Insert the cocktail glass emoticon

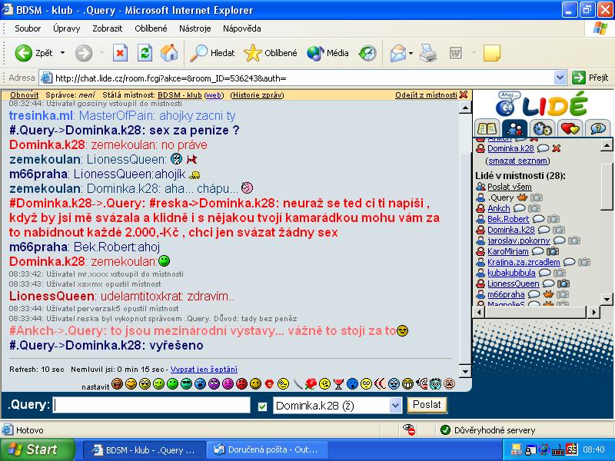click(x=338, y=383)
